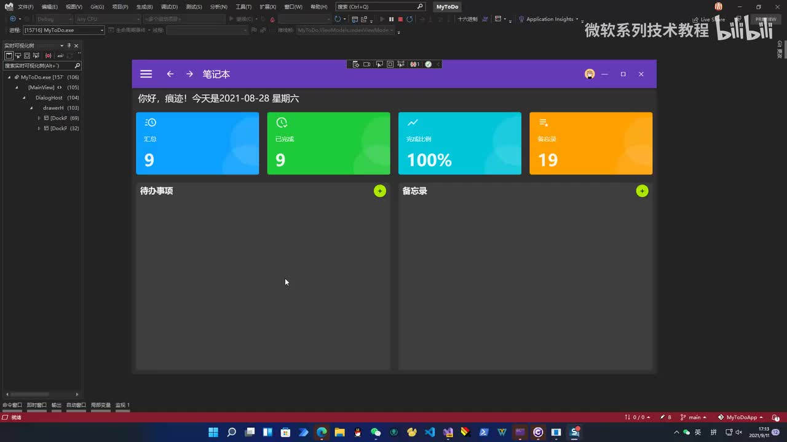
Task: Collapse the MyToDo.exe tree node
Action: [9, 77]
